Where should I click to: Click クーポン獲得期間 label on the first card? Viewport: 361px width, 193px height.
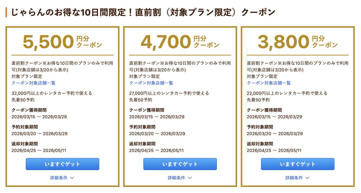[29, 110]
